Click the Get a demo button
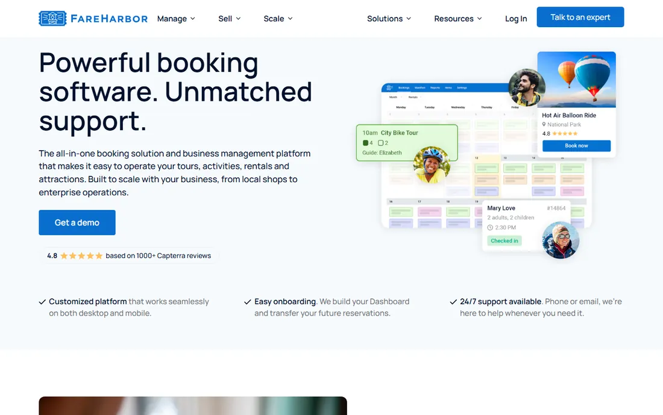This screenshot has height=415, width=663. (77, 223)
